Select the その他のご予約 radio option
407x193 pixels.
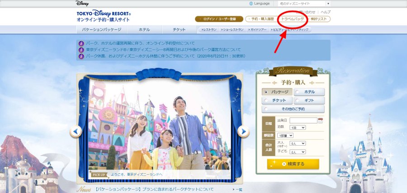293,109
